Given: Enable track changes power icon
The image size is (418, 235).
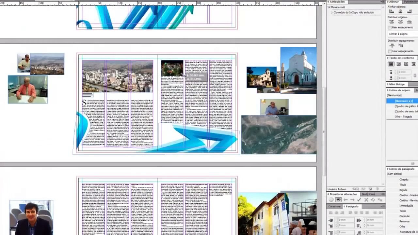Looking at the screenshot, I should pyautogui.click(x=331, y=200).
